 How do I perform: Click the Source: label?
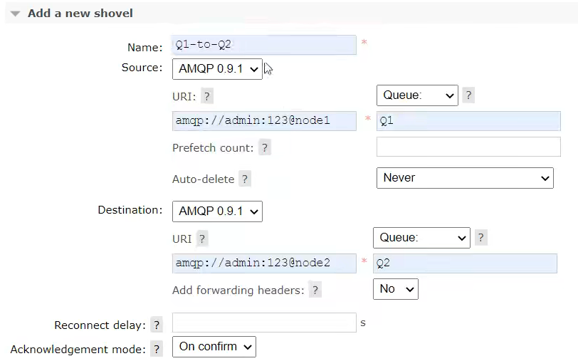142,68
